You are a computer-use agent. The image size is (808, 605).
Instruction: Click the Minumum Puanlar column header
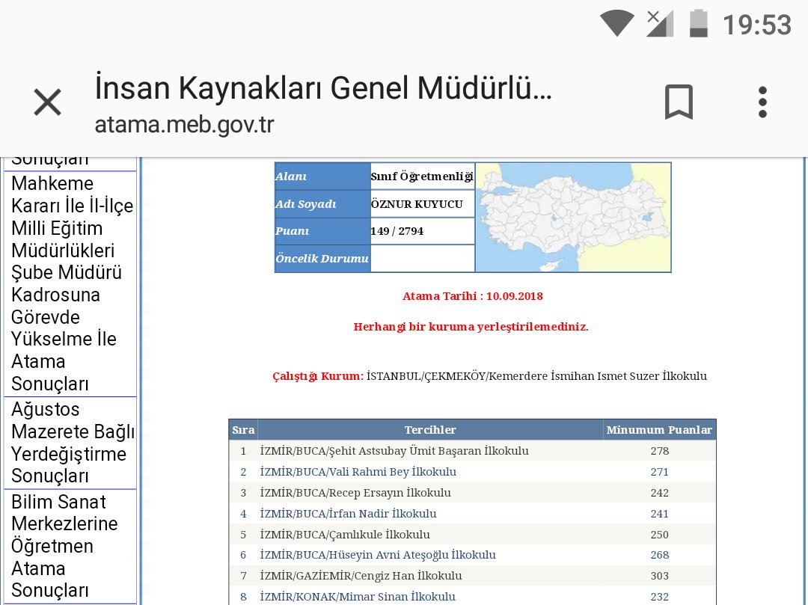pos(659,429)
